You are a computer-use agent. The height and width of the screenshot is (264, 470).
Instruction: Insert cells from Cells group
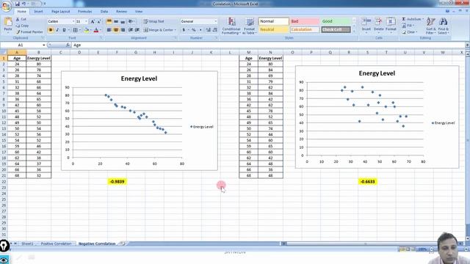point(366,25)
